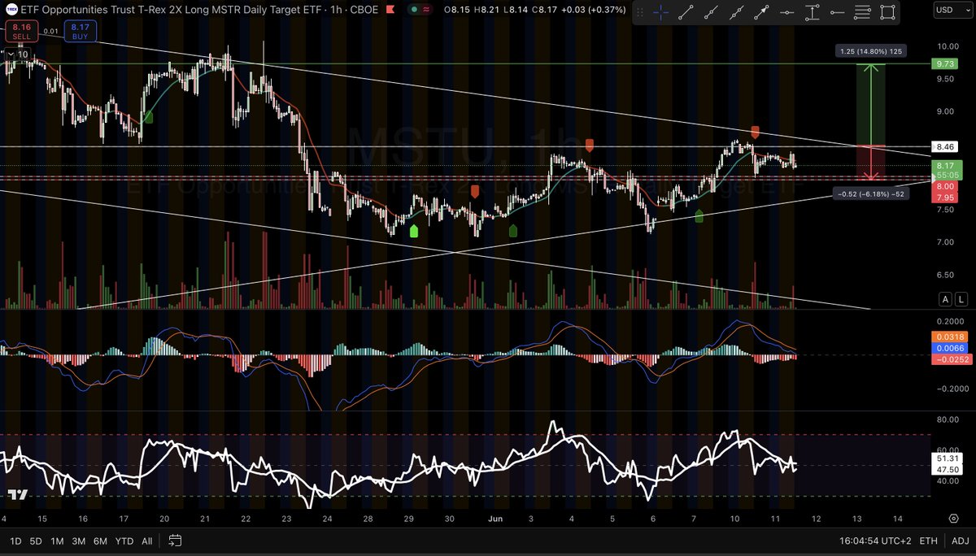
Task: Select the extended line drawing tool
Action: (x=737, y=12)
